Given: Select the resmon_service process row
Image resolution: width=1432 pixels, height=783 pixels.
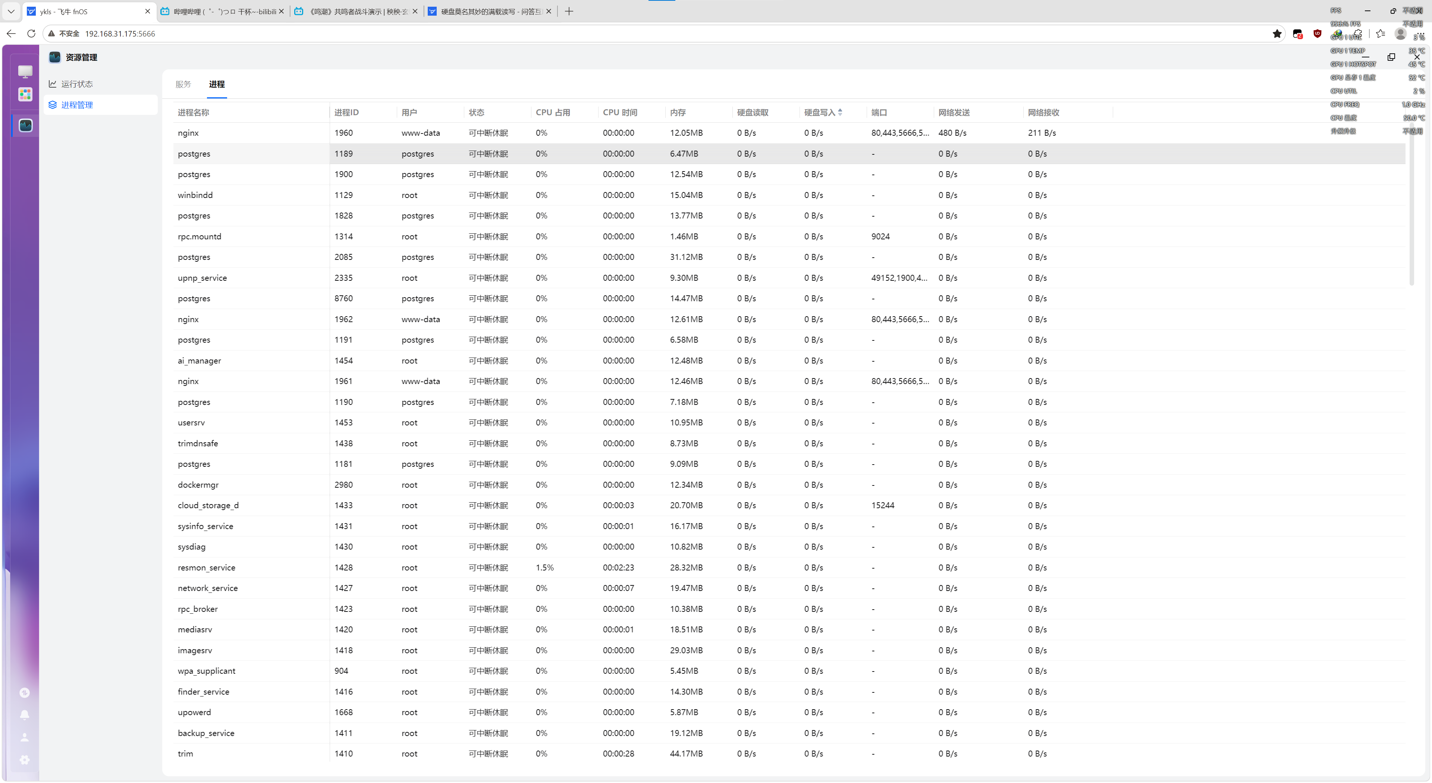Looking at the screenshot, I should (x=789, y=567).
